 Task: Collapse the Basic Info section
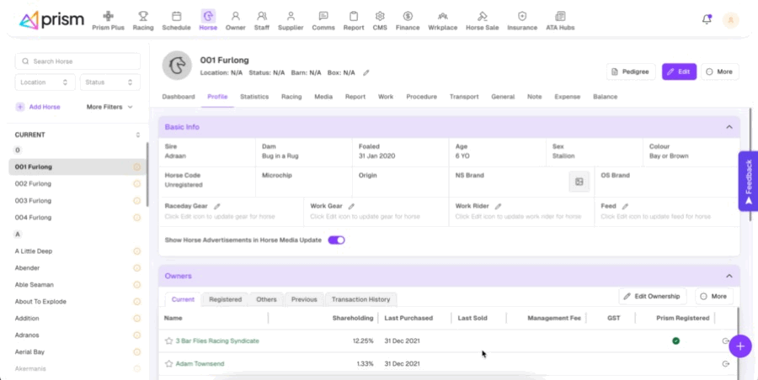(x=729, y=127)
